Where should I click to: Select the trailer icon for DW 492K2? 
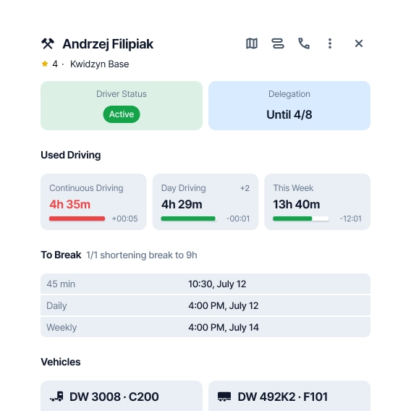(224, 397)
